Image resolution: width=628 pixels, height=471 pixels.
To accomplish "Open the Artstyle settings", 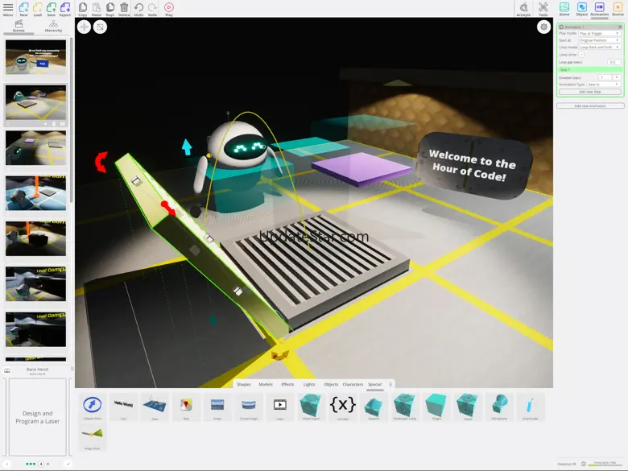I will coord(523,9).
